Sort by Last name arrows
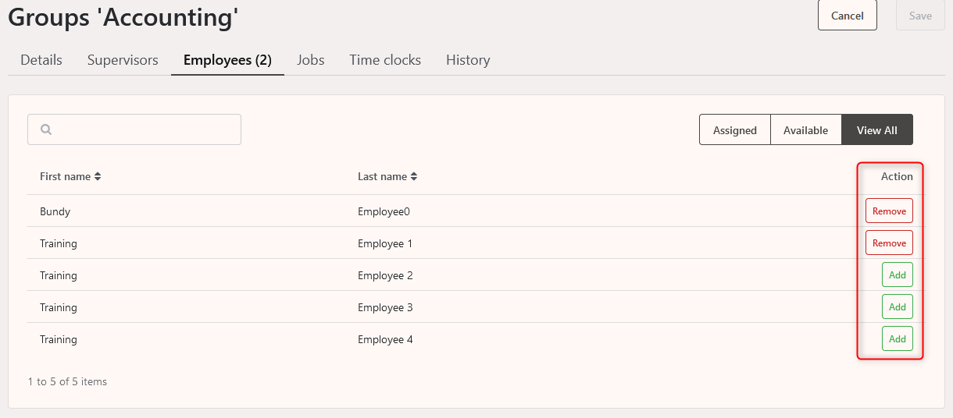Screen dimensions: 953x418 414,177
